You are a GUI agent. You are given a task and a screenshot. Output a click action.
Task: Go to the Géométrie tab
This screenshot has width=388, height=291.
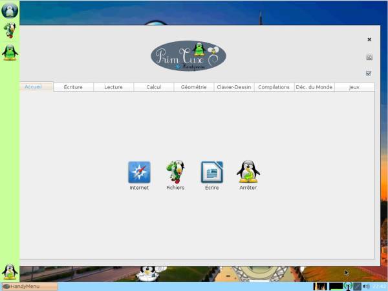point(194,87)
